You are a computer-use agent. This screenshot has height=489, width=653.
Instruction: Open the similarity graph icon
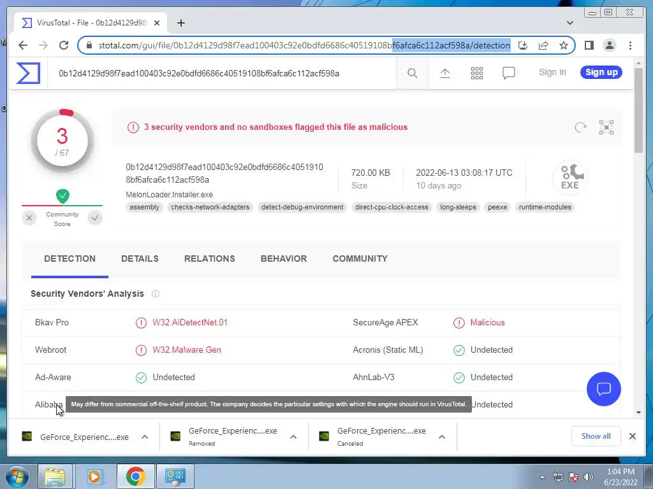tap(606, 127)
